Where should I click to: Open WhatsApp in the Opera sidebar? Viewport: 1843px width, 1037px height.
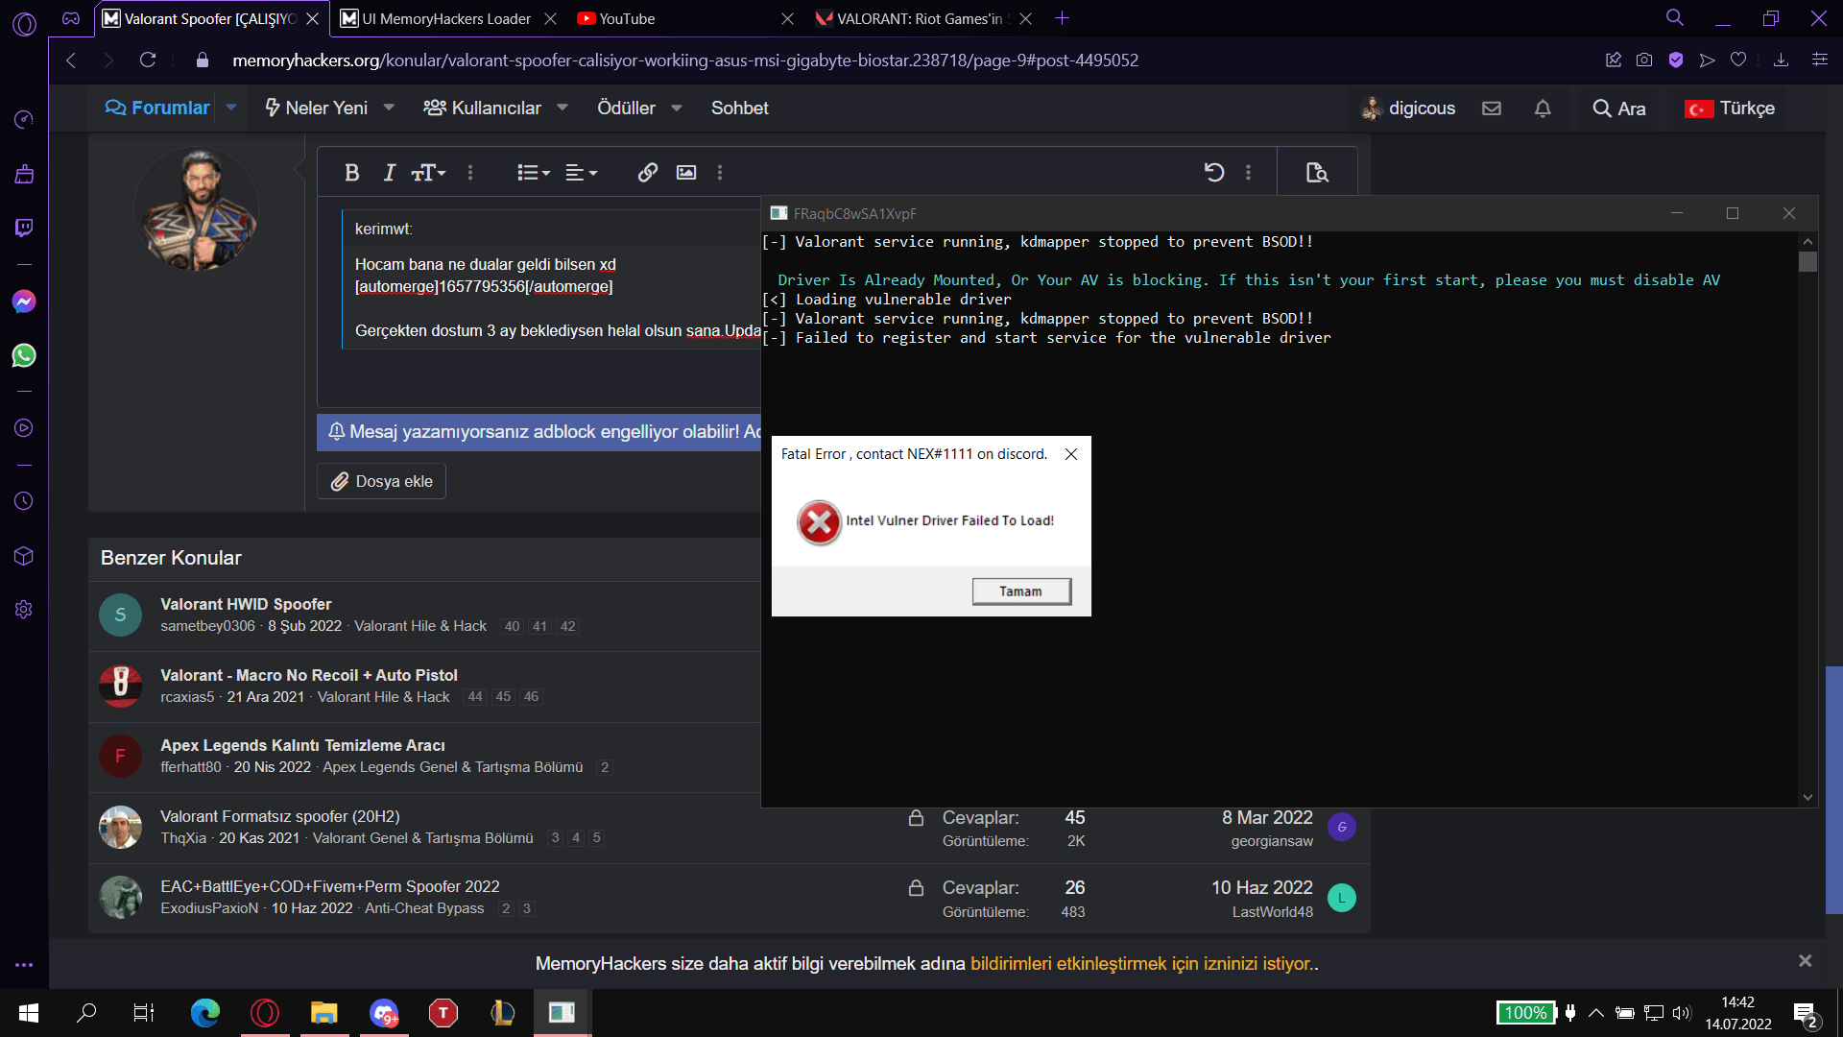24,355
